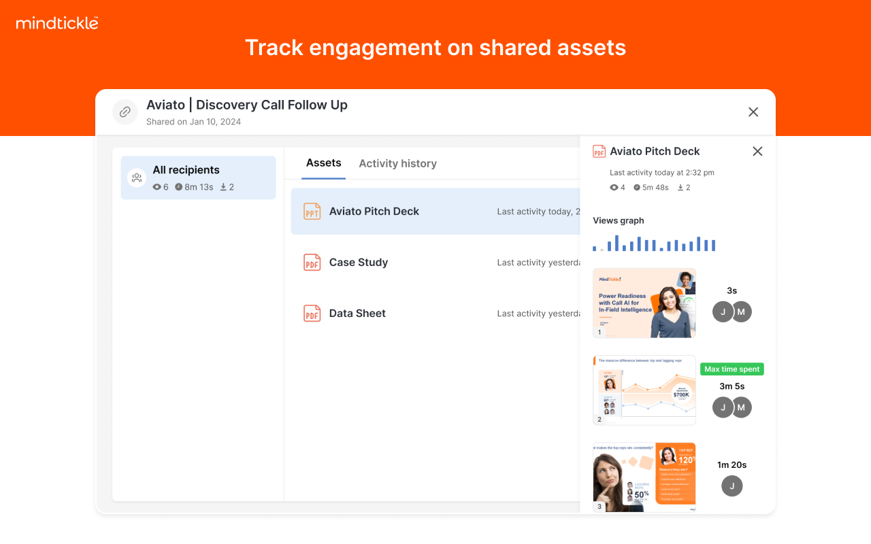
Task: Click the PPT icon for Aviato Pitch Deck
Action: click(x=312, y=211)
